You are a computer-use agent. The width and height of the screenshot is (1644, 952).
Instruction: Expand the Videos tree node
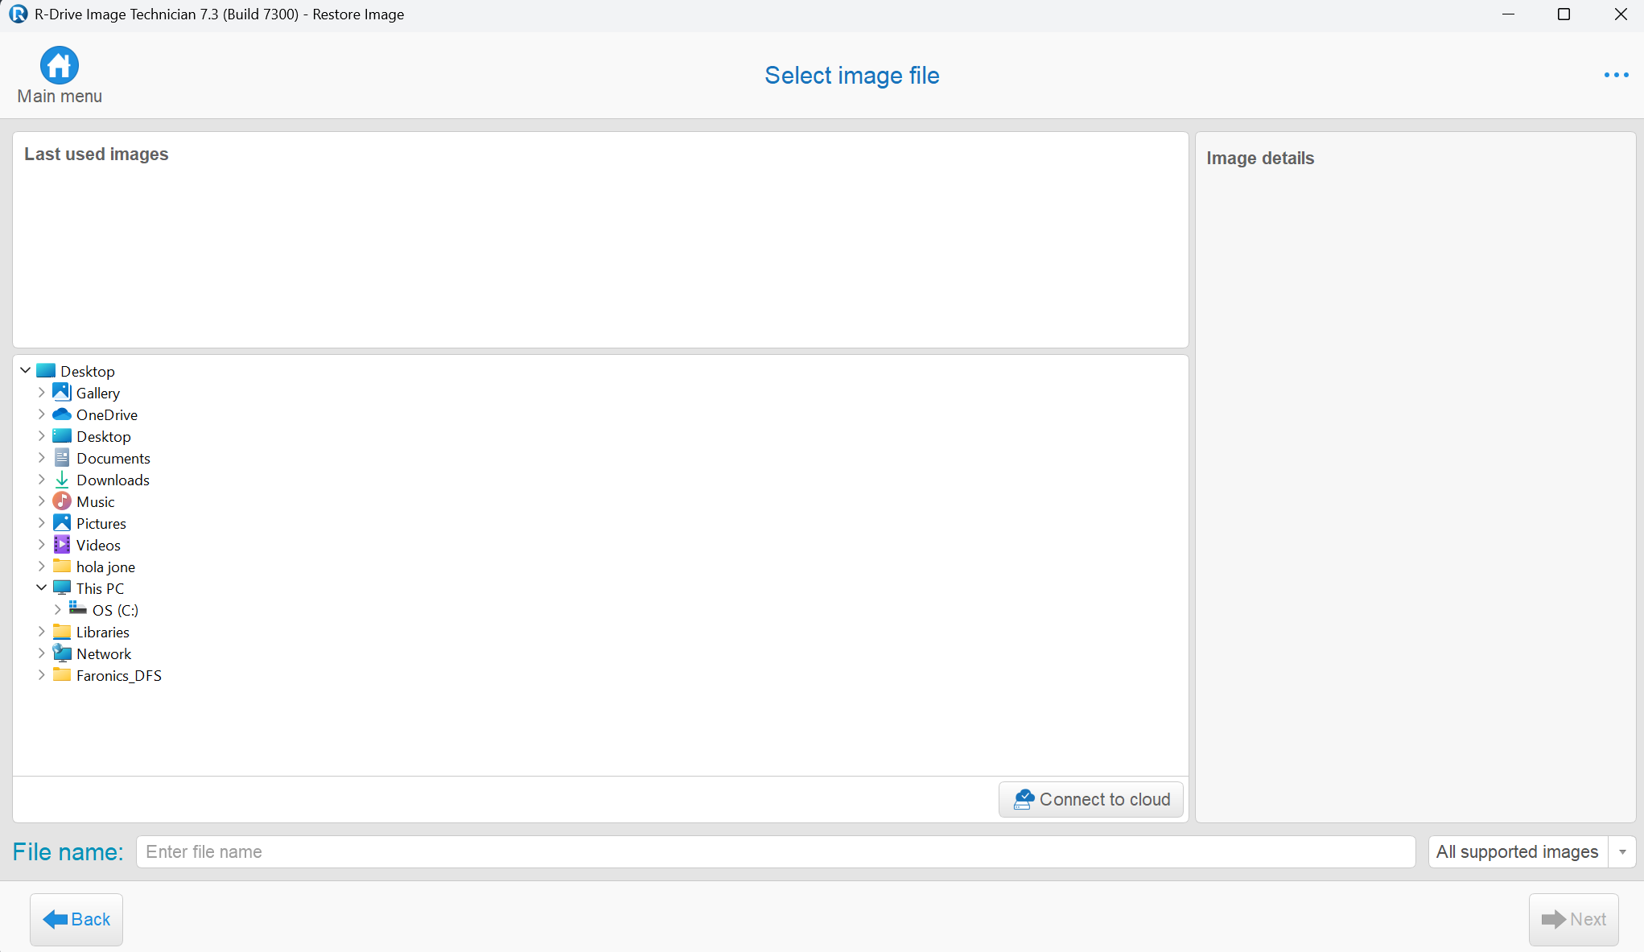coord(42,545)
